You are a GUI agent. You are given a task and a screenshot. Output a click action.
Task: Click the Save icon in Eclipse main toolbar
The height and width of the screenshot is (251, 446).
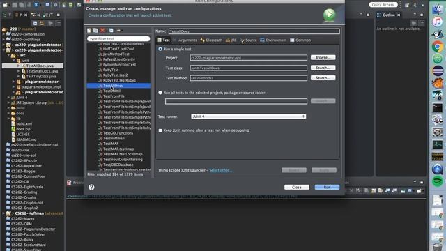tap(14, 5)
